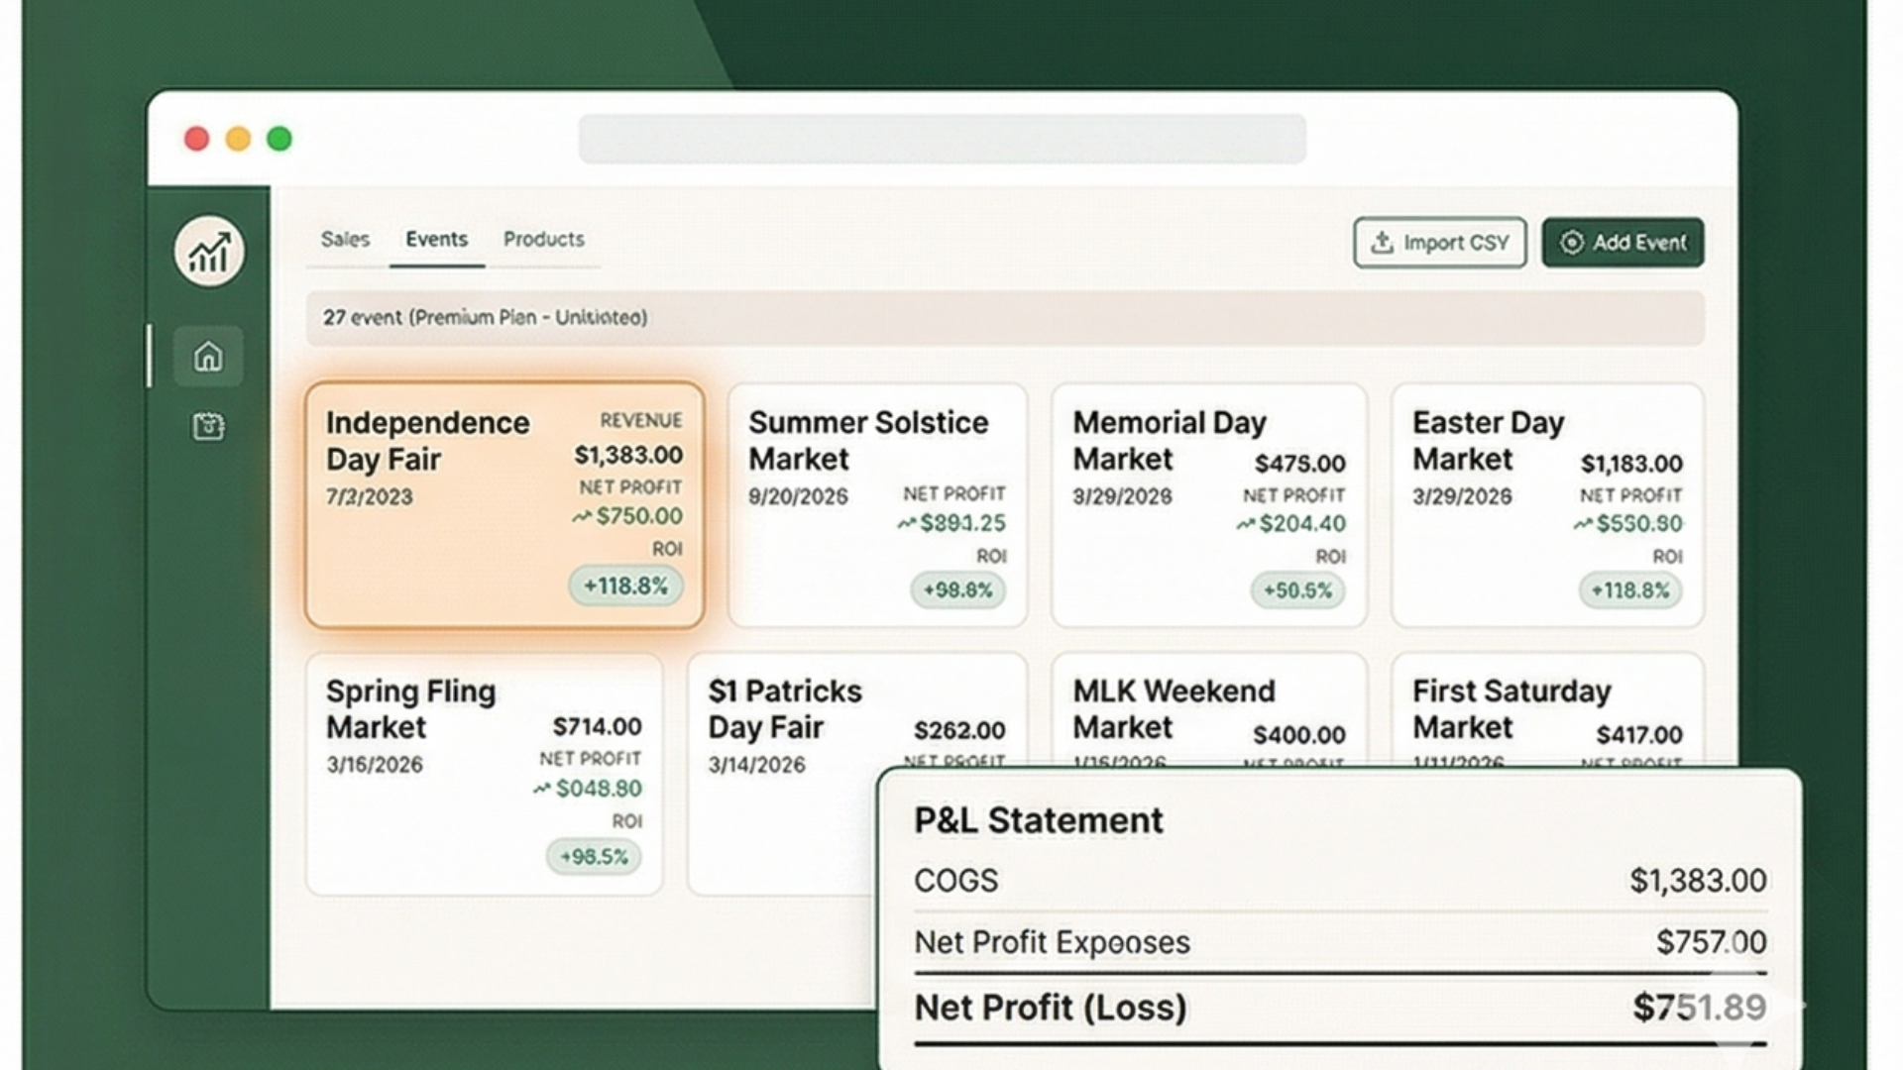This screenshot has width=1903, height=1070.
Task: Click trend arrow beside $204.40 net profit
Action: (1246, 524)
